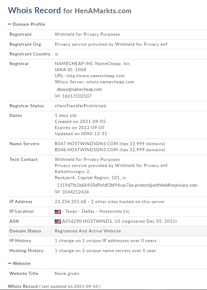Screen dimensions: 207x290
Task: Click the HenAMarkts.com page title
Action: tap(103, 11)
